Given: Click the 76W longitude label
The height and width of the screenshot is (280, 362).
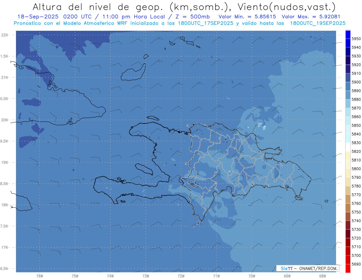Looking at the screenshot, I should (40, 276).
